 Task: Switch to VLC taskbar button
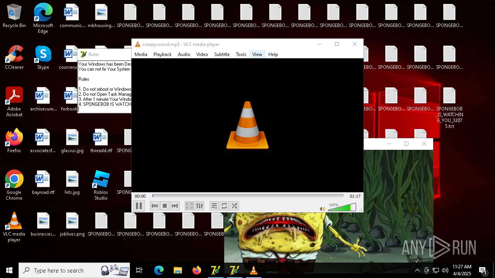[x=253, y=270]
